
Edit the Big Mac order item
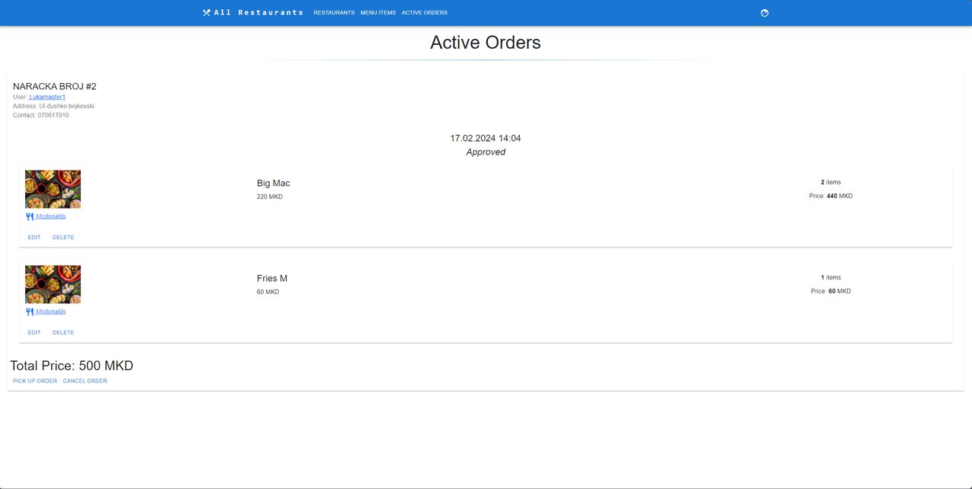click(x=34, y=238)
